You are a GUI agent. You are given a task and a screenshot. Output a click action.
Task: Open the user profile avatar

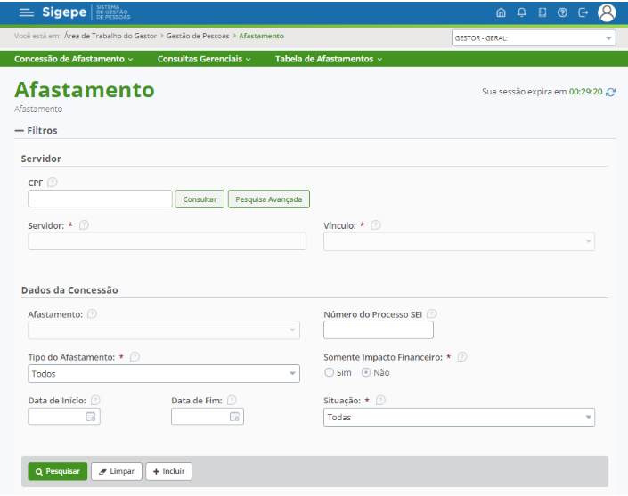607,12
